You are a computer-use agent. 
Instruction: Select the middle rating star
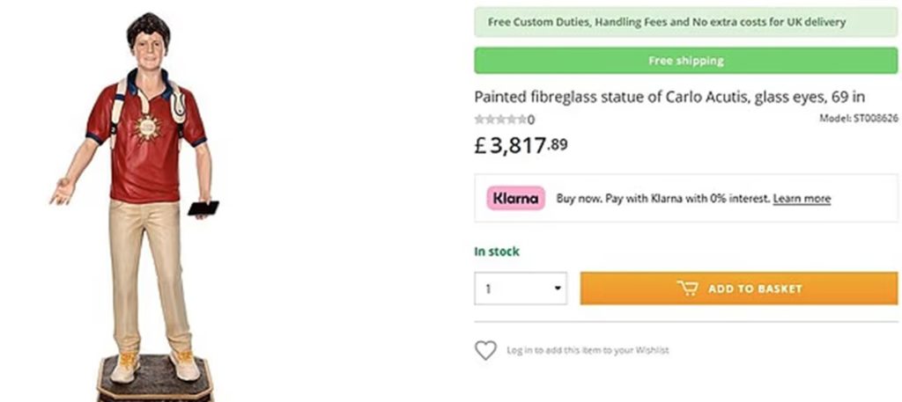point(500,120)
